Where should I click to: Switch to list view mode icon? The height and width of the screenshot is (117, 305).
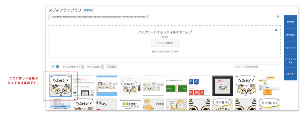pyautogui.click(x=53, y=66)
